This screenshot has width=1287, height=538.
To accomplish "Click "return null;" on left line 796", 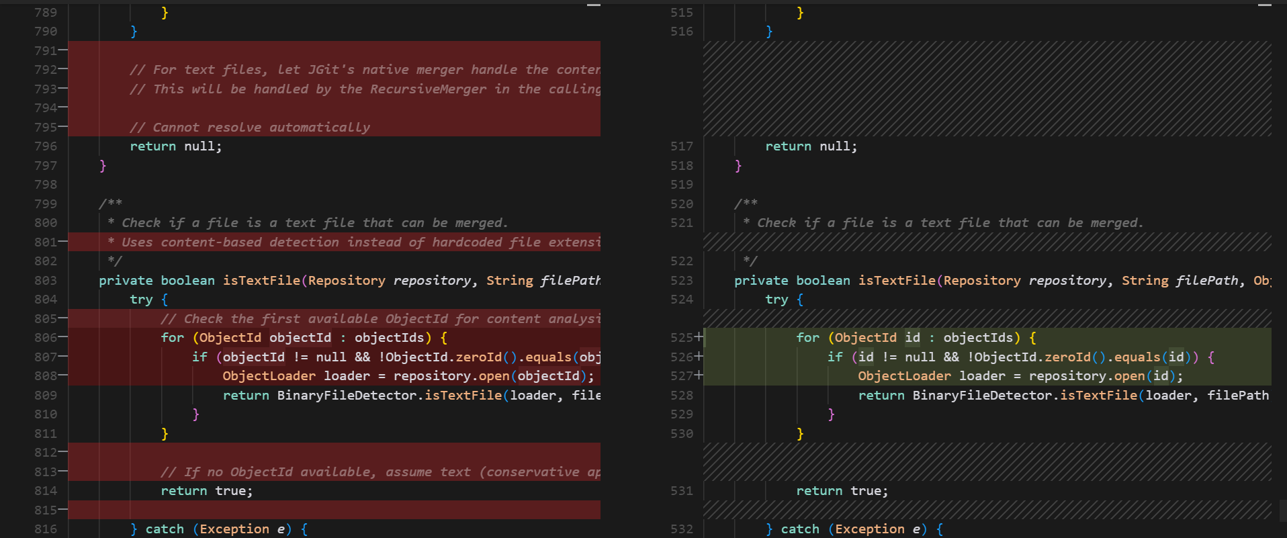I will pos(175,146).
